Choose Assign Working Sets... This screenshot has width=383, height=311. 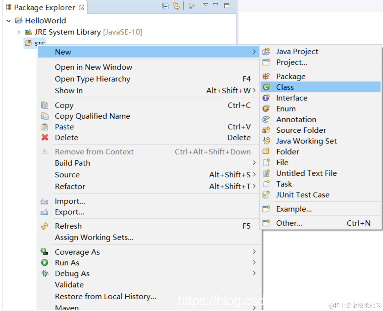point(94,237)
